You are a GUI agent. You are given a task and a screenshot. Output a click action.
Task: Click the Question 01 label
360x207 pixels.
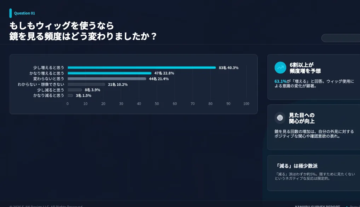[x=24, y=13]
